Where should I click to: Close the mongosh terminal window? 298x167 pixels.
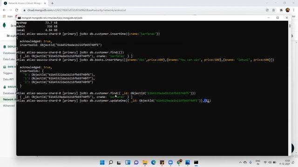(x=287, y=18)
